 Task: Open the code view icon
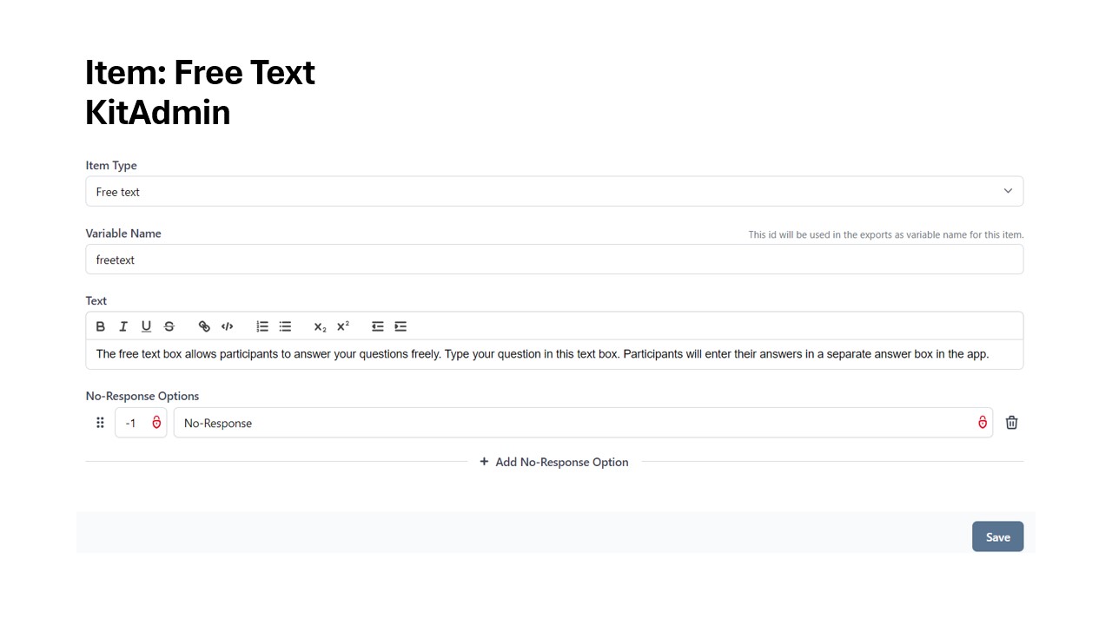pyautogui.click(x=228, y=326)
